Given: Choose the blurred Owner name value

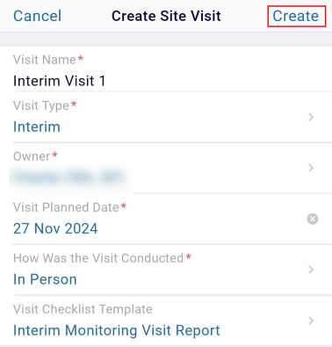Looking at the screenshot, I should click(x=68, y=177).
